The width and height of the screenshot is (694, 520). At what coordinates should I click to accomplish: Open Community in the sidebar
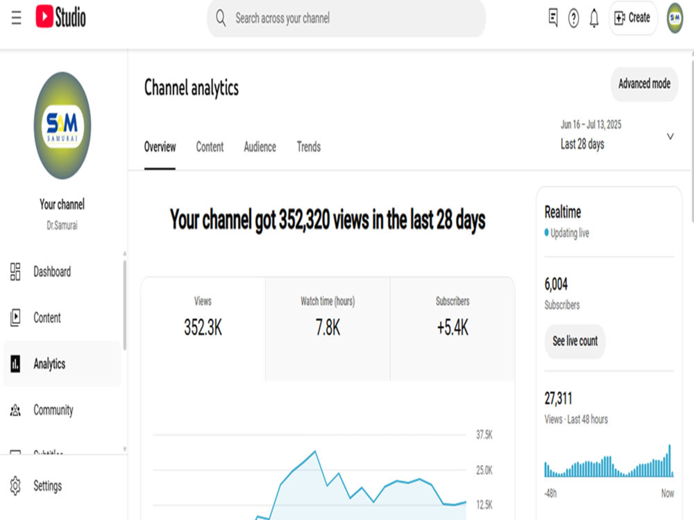[x=62, y=410]
